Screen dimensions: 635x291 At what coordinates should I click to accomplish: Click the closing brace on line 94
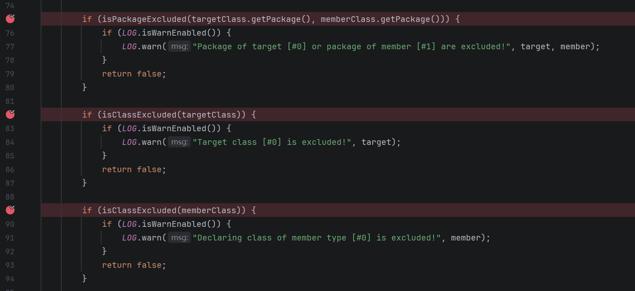click(x=85, y=279)
